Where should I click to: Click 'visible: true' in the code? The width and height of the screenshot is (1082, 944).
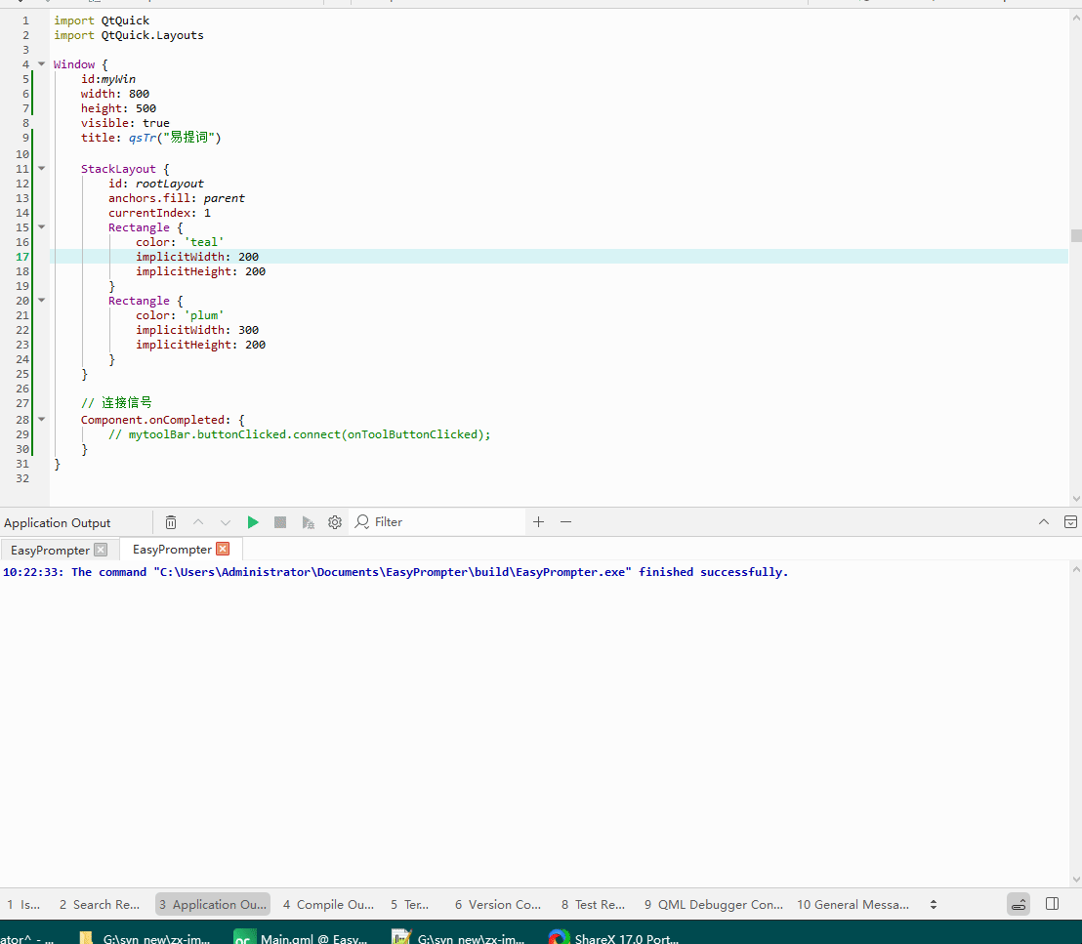pyautogui.click(x=125, y=123)
